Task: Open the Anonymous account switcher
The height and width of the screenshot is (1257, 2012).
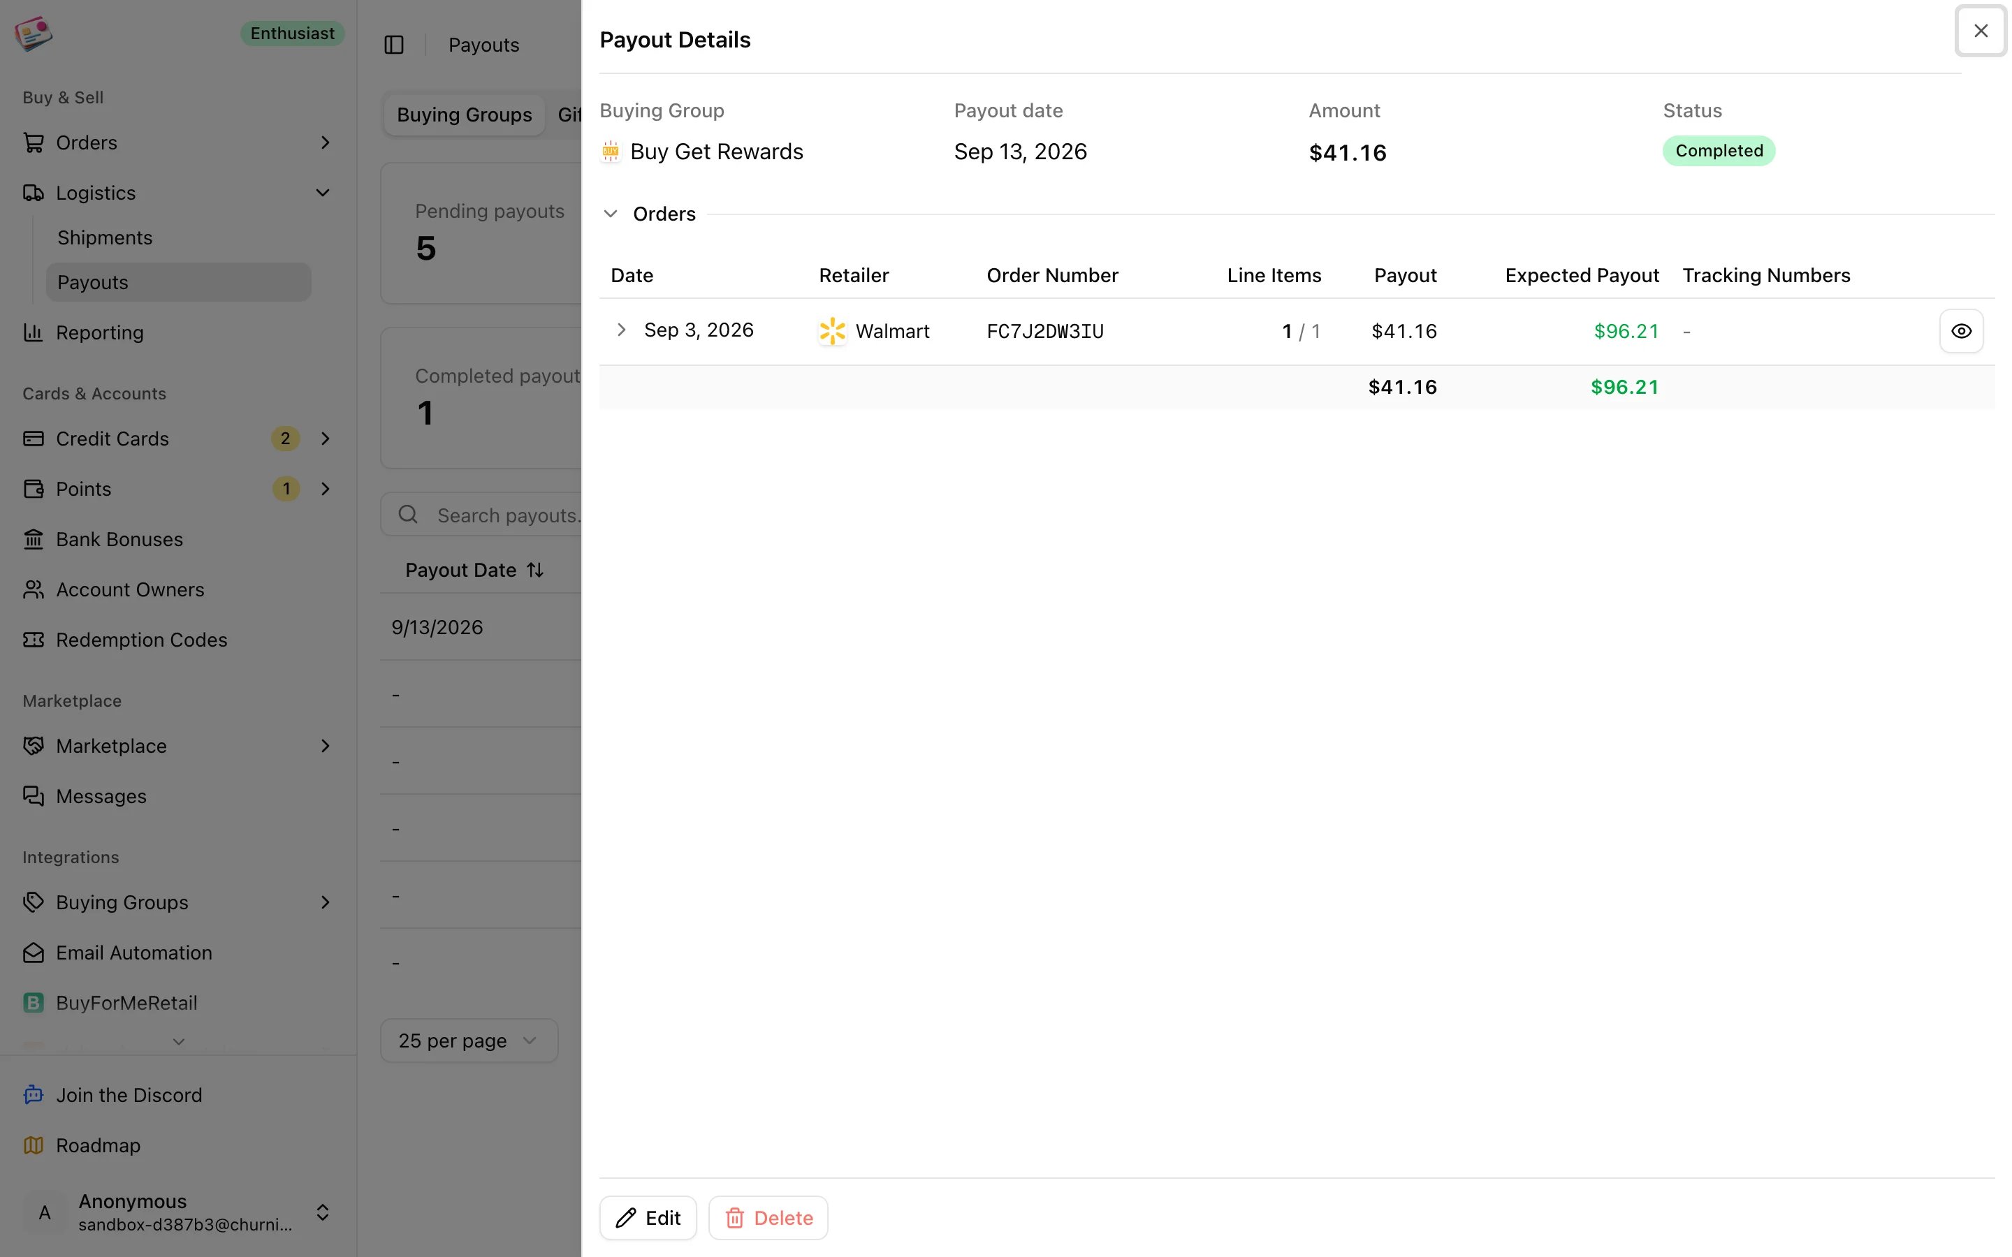Action: tap(178, 1213)
